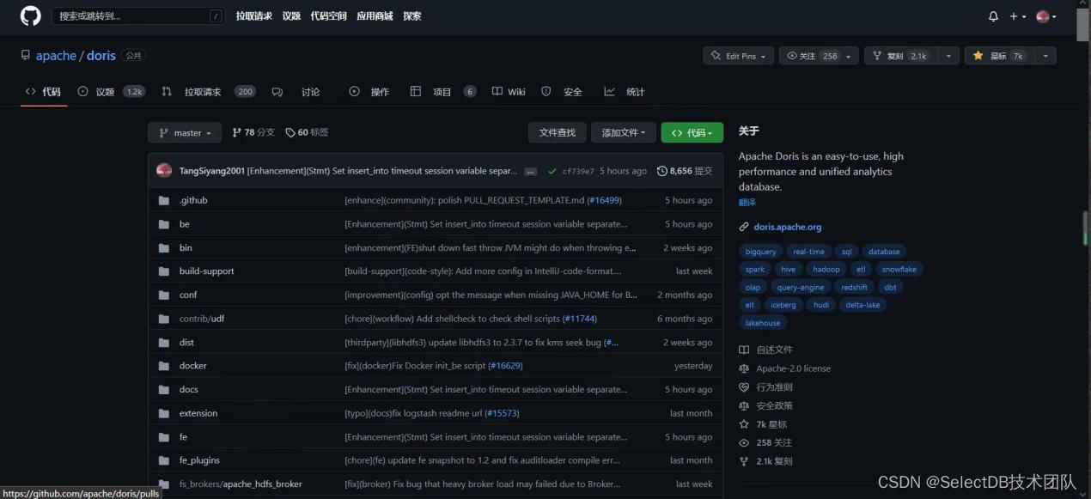Viewport: 1091px width, 499px height.
Task: Open the be folder
Action: [x=184, y=224]
